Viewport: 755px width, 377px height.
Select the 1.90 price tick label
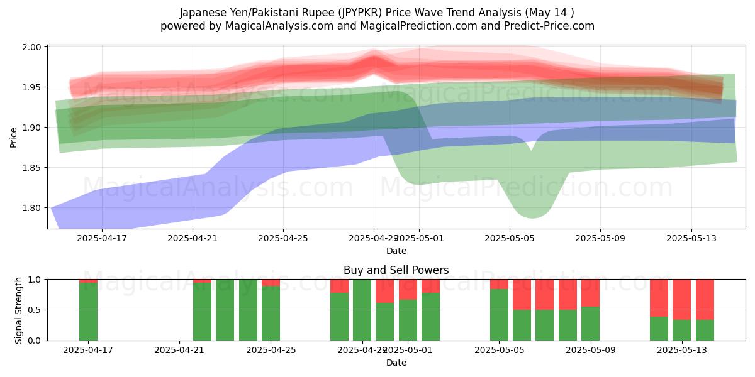(x=33, y=128)
